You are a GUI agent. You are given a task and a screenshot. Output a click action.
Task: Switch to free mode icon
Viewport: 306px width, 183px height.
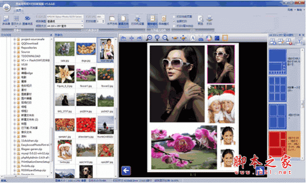[x=164, y=18]
